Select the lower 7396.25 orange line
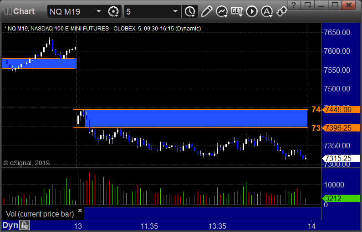This screenshot has width=362, height=232. (x=190, y=128)
